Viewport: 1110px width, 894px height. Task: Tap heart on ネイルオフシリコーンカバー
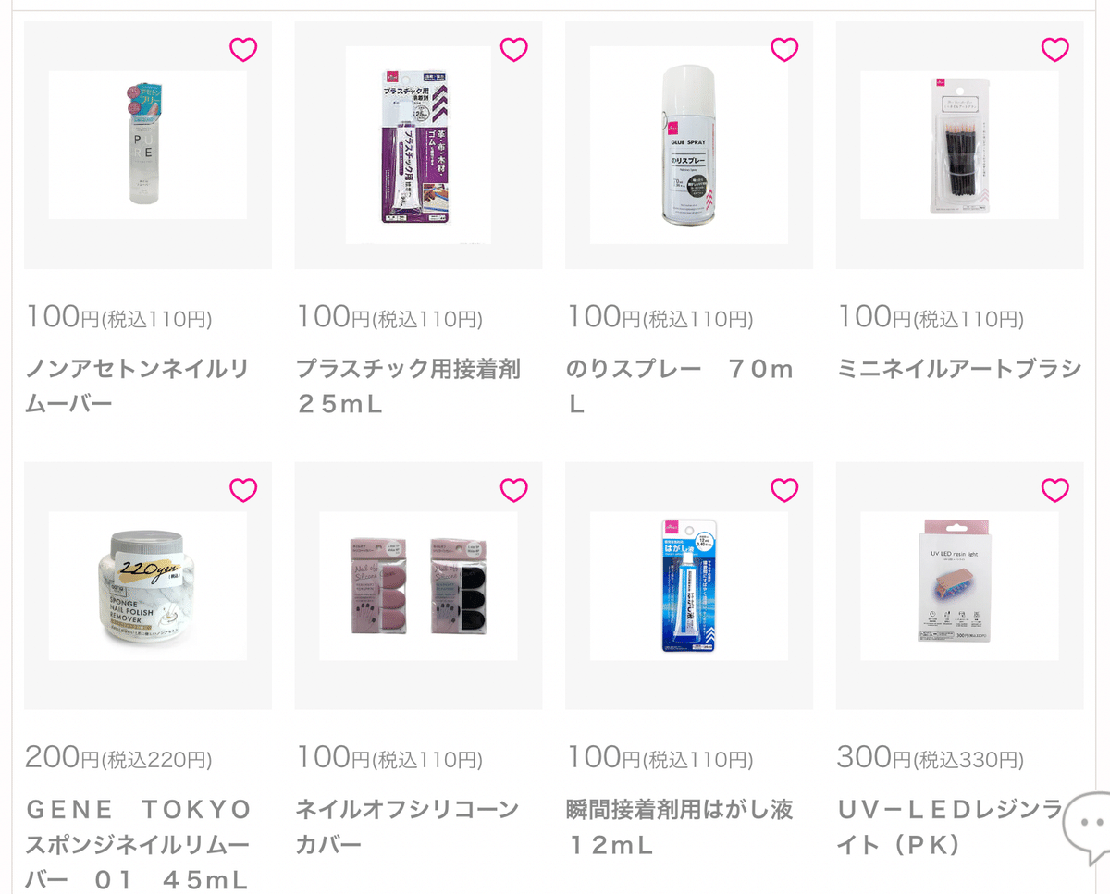pyautogui.click(x=513, y=490)
